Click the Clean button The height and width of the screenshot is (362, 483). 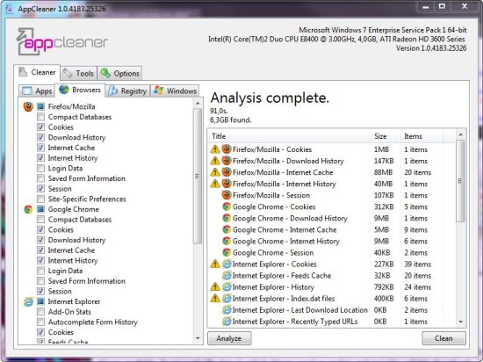click(443, 338)
